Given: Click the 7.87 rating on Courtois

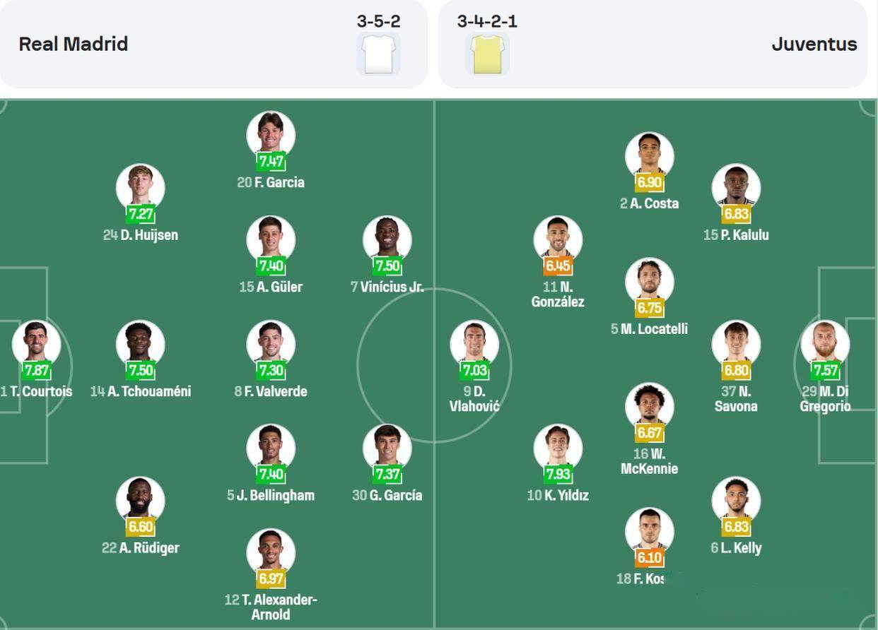Looking at the screenshot, I should pyautogui.click(x=36, y=370).
